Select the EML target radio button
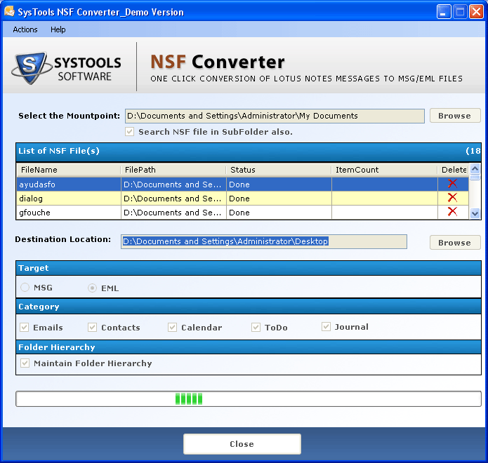Image resolution: width=488 pixels, height=463 pixels. [92, 288]
